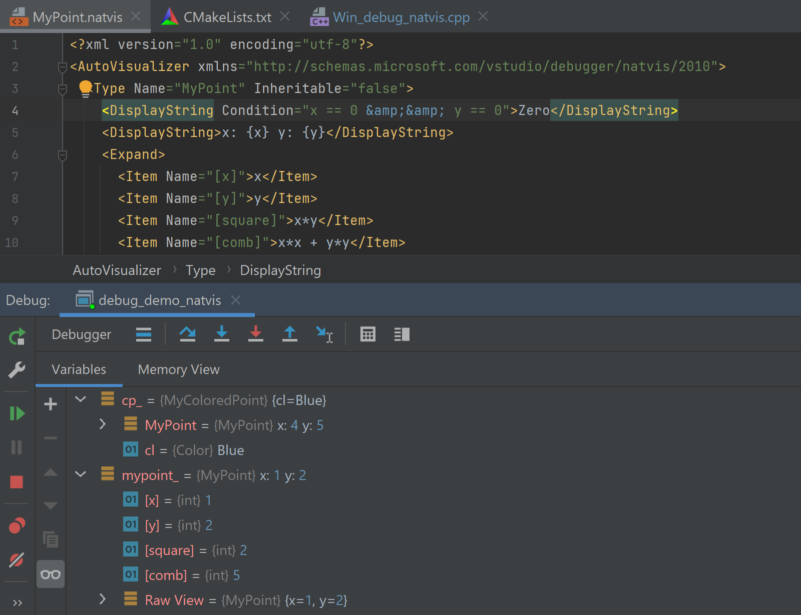801x615 pixels.
Task: Collapse the cp_ variable node
Action: coord(81,399)
